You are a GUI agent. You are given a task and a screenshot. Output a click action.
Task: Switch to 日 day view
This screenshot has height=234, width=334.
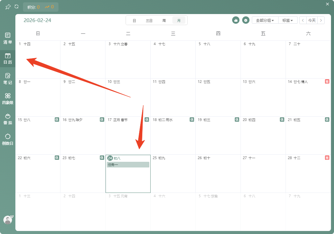point(134,20)
